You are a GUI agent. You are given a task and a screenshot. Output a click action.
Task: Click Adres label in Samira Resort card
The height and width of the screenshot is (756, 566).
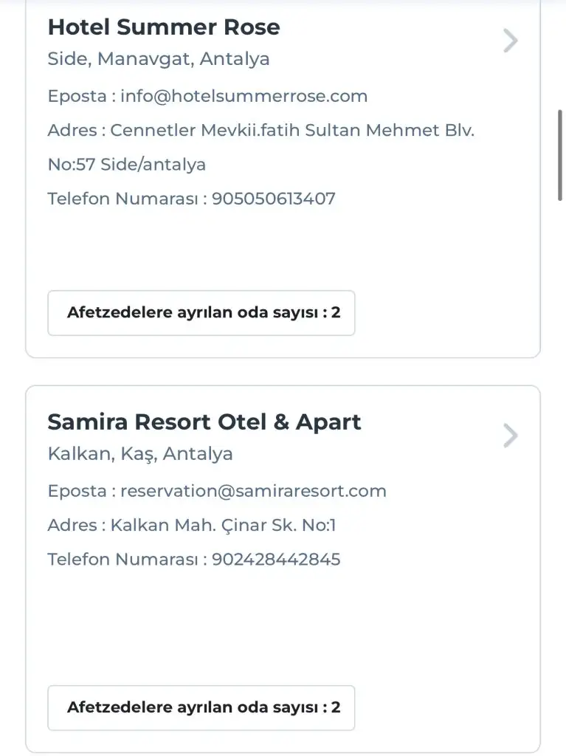[72, 526]
